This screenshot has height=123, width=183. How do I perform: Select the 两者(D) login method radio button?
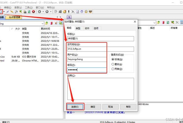point(113,69)
